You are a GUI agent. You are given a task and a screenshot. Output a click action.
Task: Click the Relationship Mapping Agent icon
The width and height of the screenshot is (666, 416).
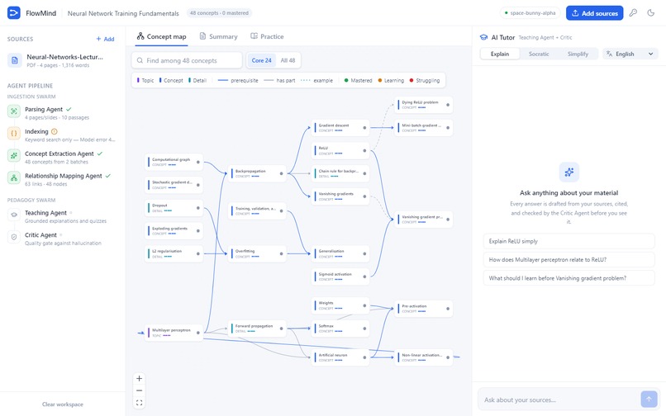point(14,177)
